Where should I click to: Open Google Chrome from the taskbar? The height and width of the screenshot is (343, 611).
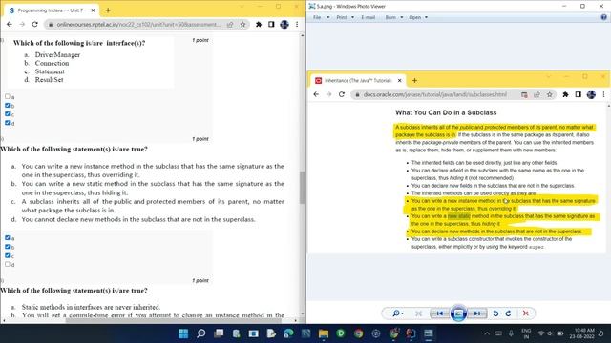[359, 333]
